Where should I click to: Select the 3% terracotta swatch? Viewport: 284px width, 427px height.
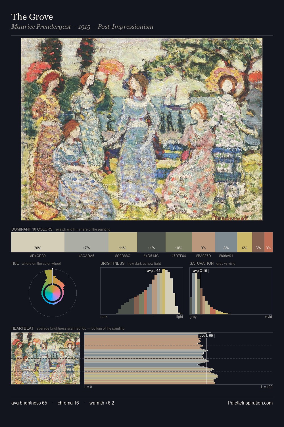point(268,242)
